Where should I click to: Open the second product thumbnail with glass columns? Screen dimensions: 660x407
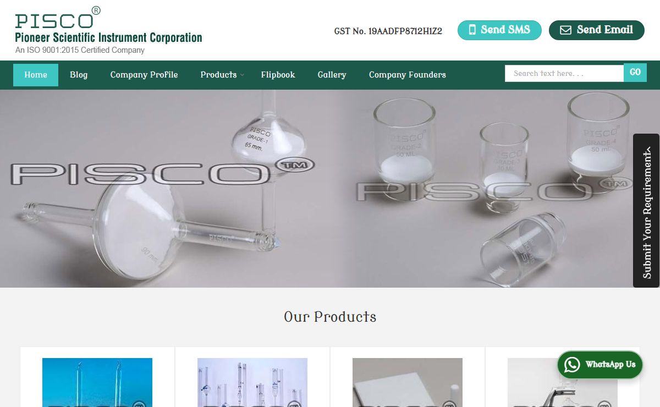(x=252, y=382)
